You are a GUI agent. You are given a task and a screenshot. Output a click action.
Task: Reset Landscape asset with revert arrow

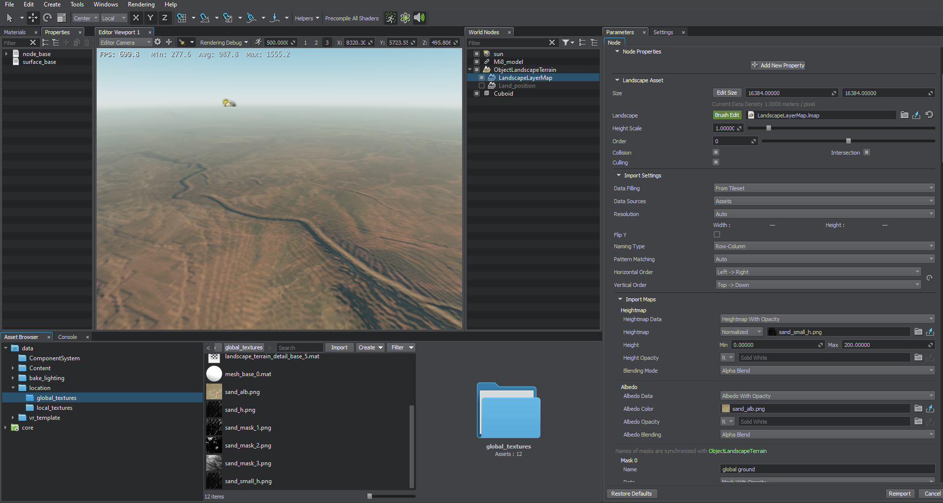929,115
